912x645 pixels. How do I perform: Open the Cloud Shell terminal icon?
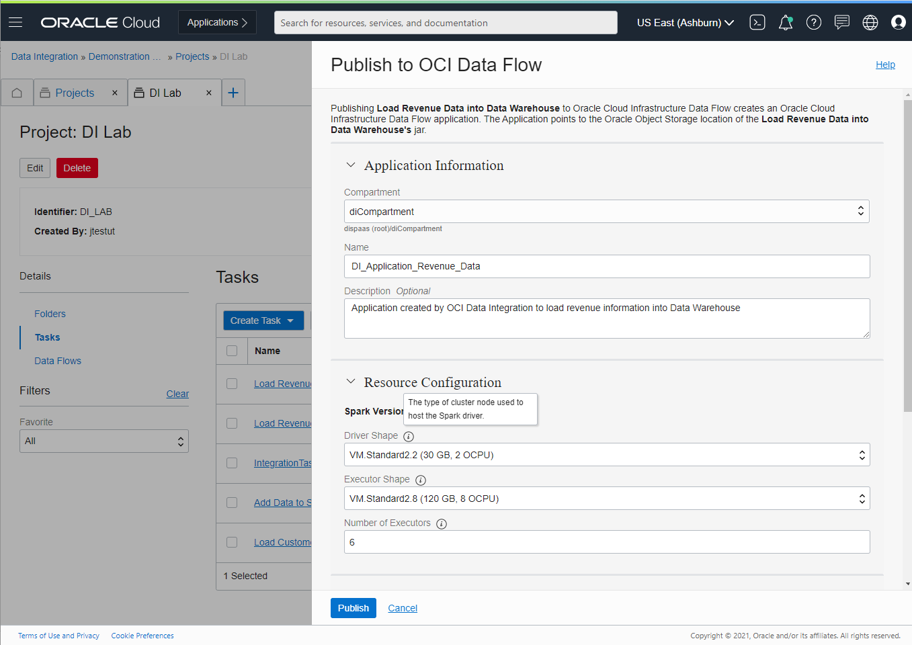click(757, 22)
